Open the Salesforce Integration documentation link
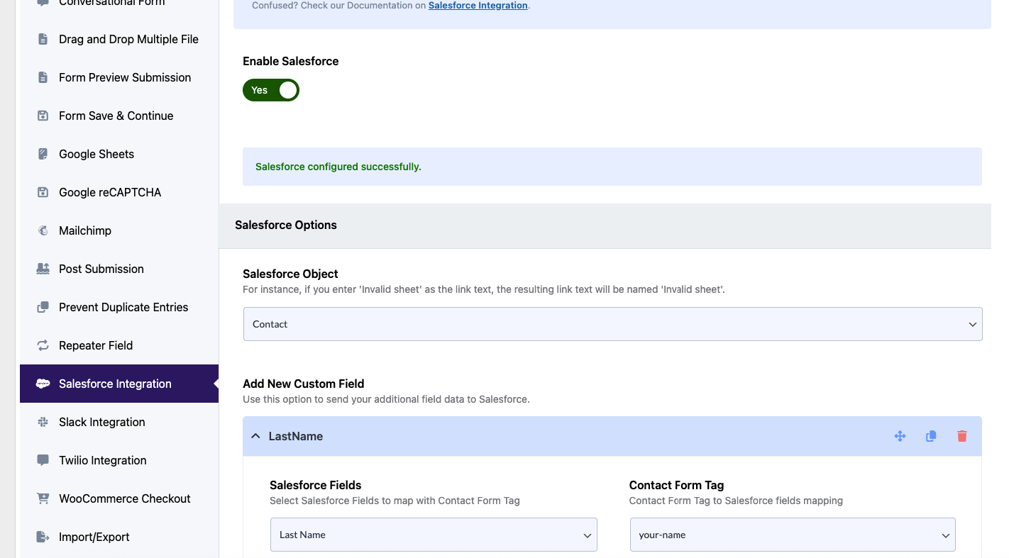This screenshot has width=1009, height=558. click(478, 6)
